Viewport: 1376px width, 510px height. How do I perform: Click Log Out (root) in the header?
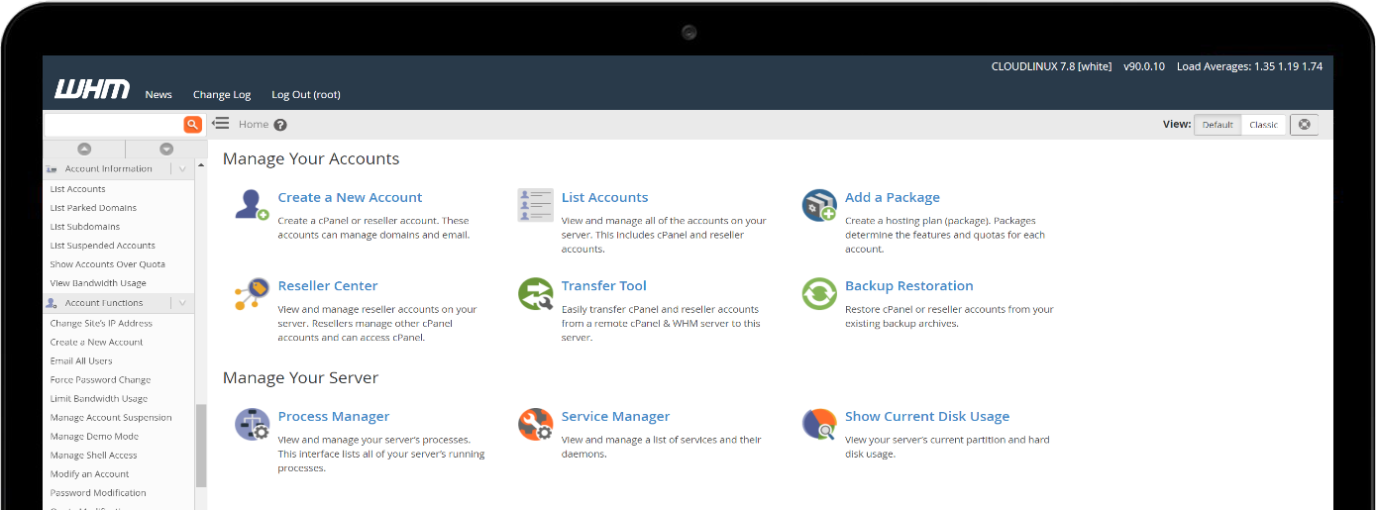click(x=305, y=95)
